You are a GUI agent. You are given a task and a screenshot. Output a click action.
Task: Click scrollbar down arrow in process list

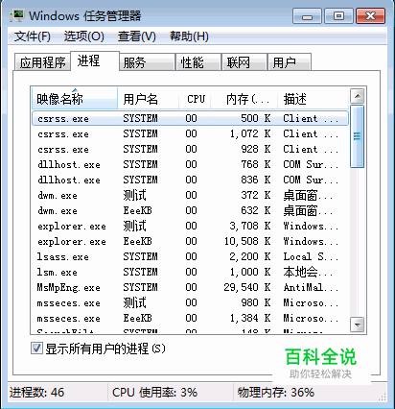pos(358,325)
